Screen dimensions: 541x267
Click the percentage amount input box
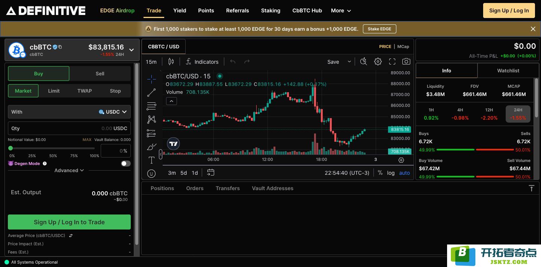pos(116,151)
